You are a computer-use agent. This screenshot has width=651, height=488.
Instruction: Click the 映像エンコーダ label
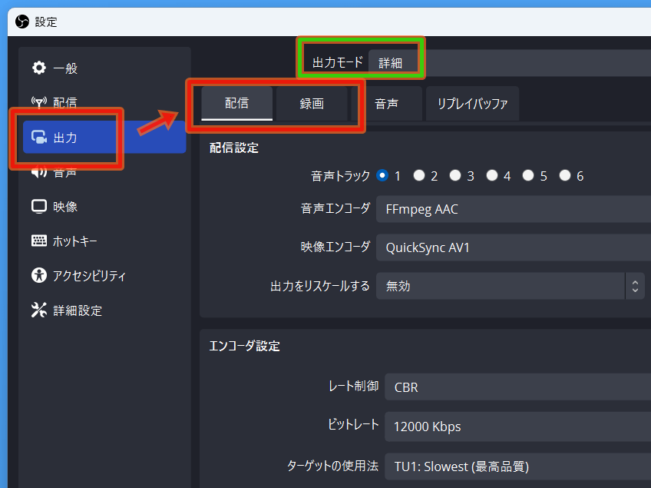(x=335, y=247)
